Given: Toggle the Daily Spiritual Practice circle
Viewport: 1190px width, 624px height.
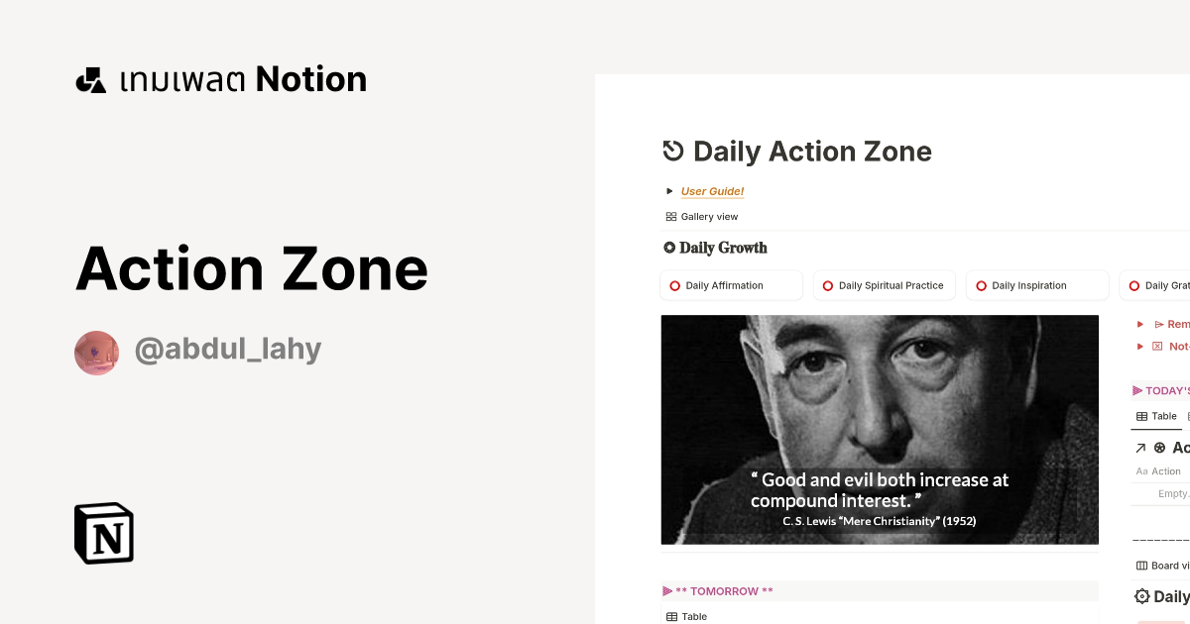Looking at the screenshot, I should click(827, 285).
